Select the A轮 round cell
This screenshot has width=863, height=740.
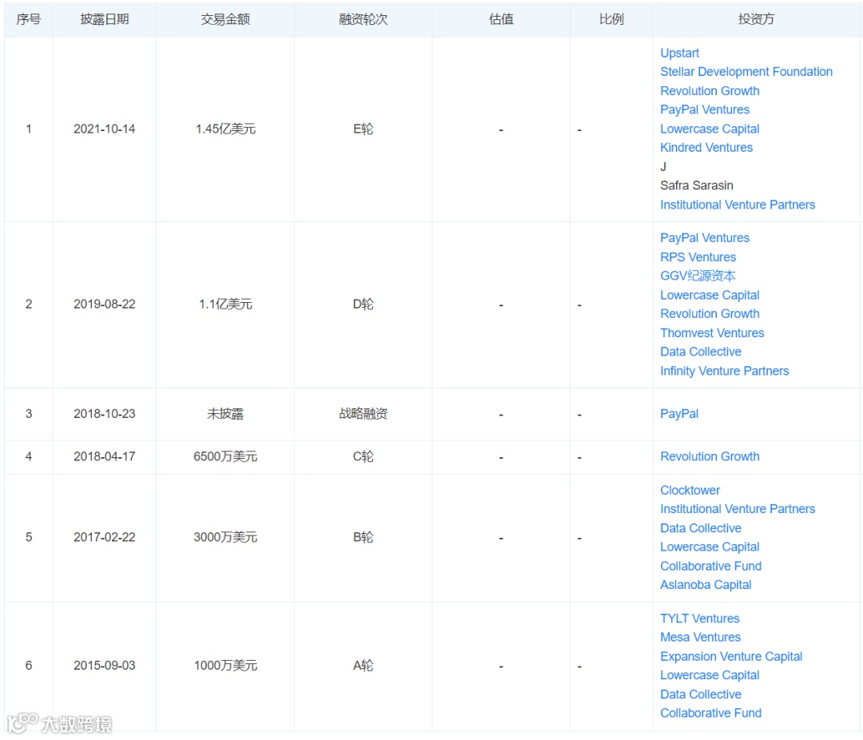364,666
